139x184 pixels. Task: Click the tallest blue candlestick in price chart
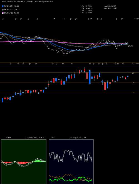click(x=90, y=77)
